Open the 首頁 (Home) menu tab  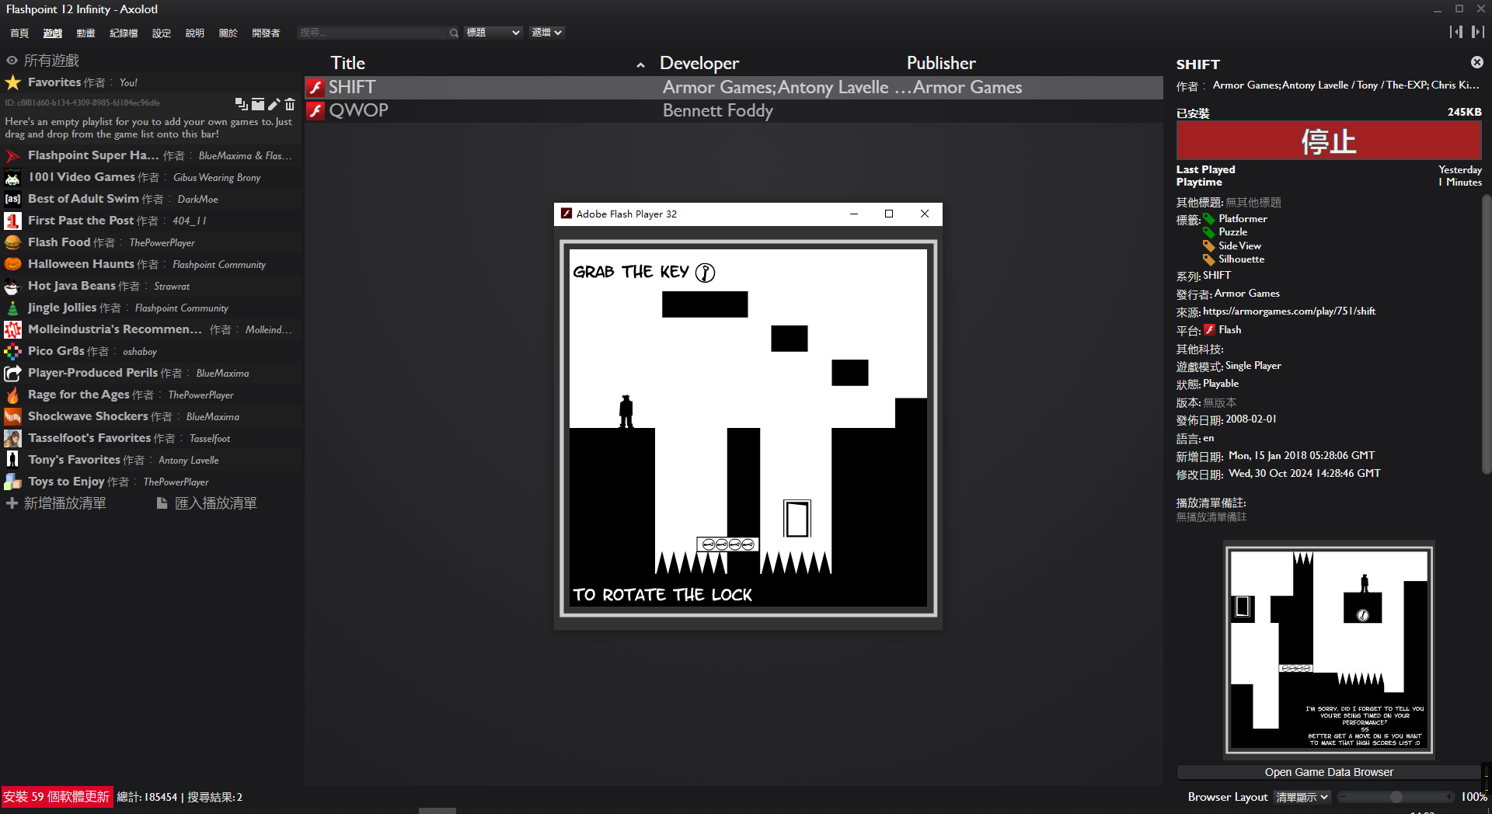(19, 33)
